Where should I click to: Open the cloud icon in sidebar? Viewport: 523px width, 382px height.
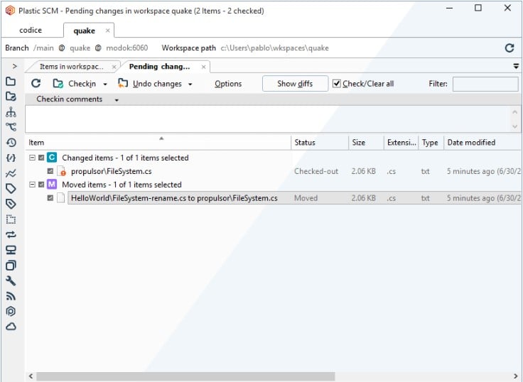tap(11, 327)
